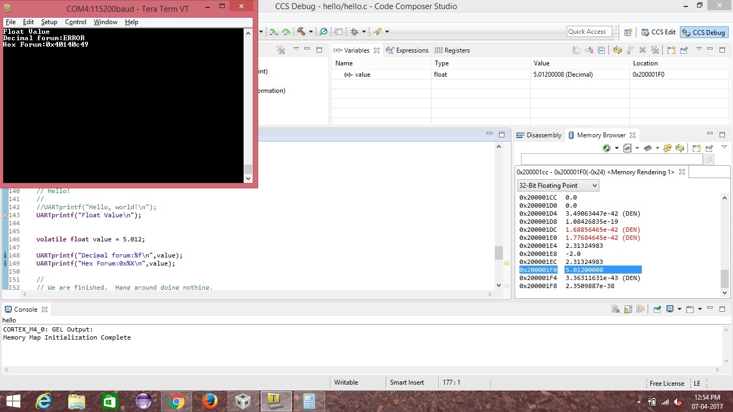Click the Variables view Name column header
This screenshot has width=733, height=412.
click(381, 63)
